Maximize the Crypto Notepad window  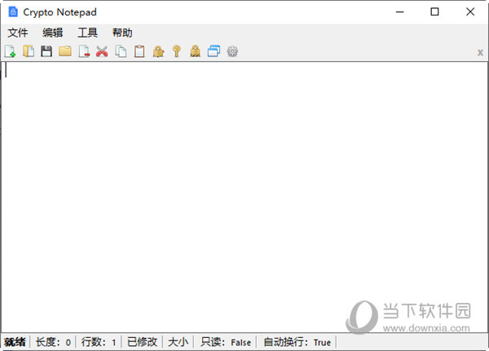pyautogui.click(x=434, y=12)
